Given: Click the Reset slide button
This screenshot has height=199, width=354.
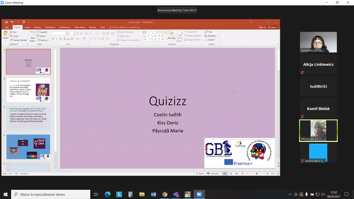Looking at the screenshot, I should point(42,36).
